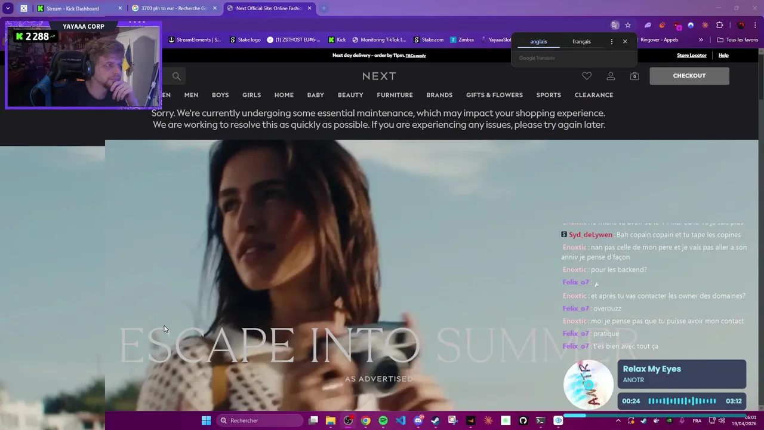Open Visual Studio Code from the taskbar
764x430 pixels.
pyautogui.click(x=401, y=420)
